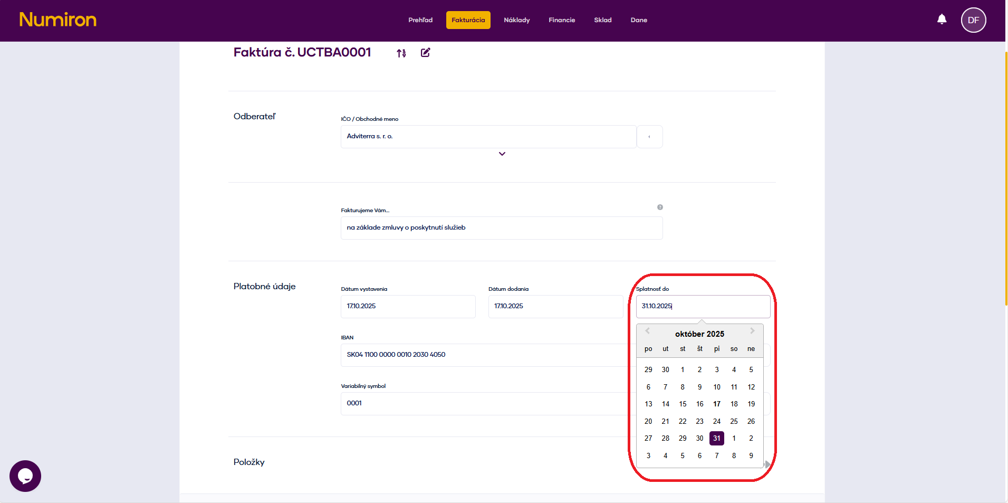Viewport: 1008px width, 503px height.
Task: Pick day 17 in the calendar
Action: click(716, 404)
